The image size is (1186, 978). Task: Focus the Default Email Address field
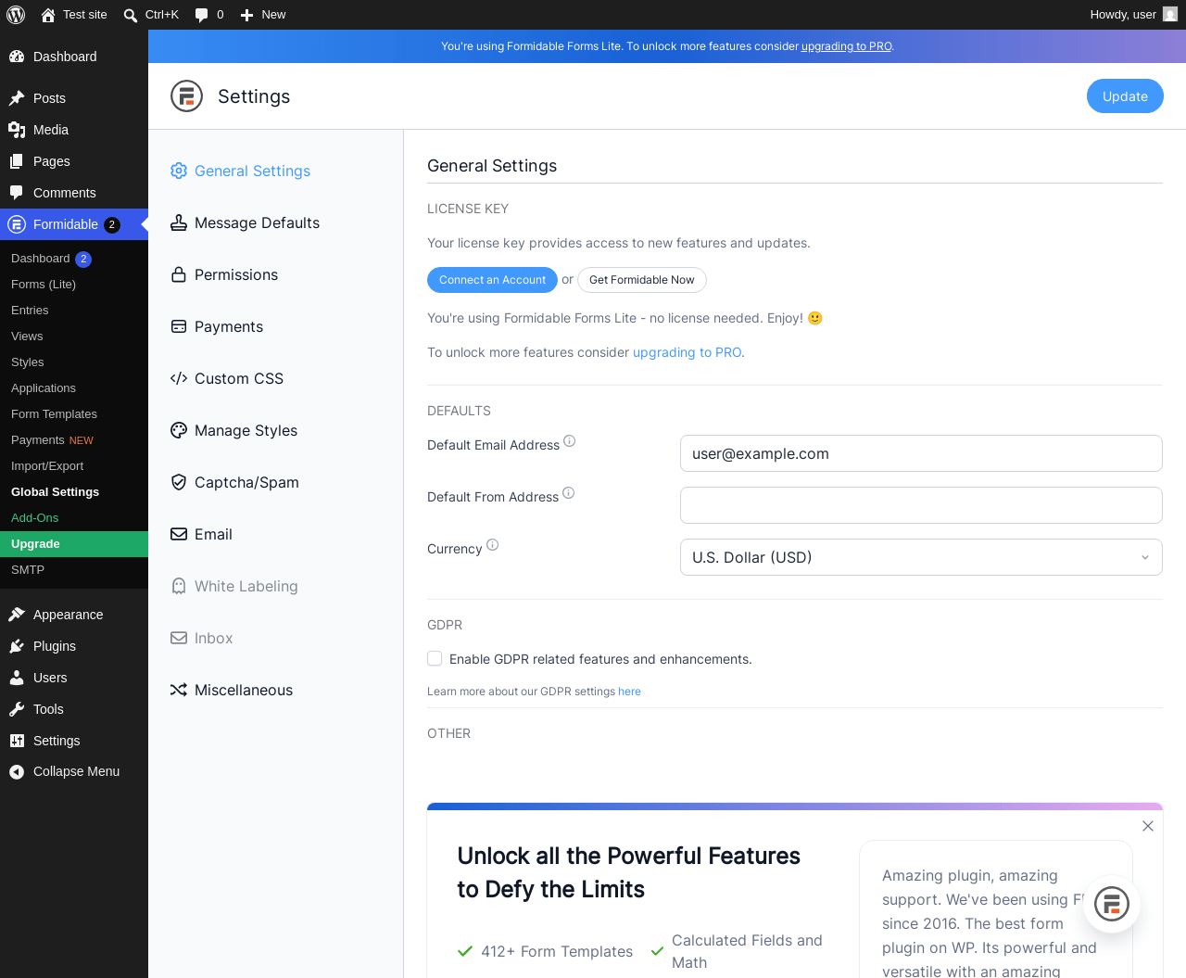pyautogui.click(x=921, y=453)
